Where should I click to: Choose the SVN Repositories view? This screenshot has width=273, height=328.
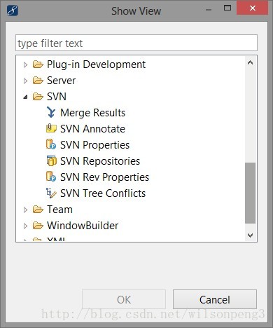(x=100, y=161)
